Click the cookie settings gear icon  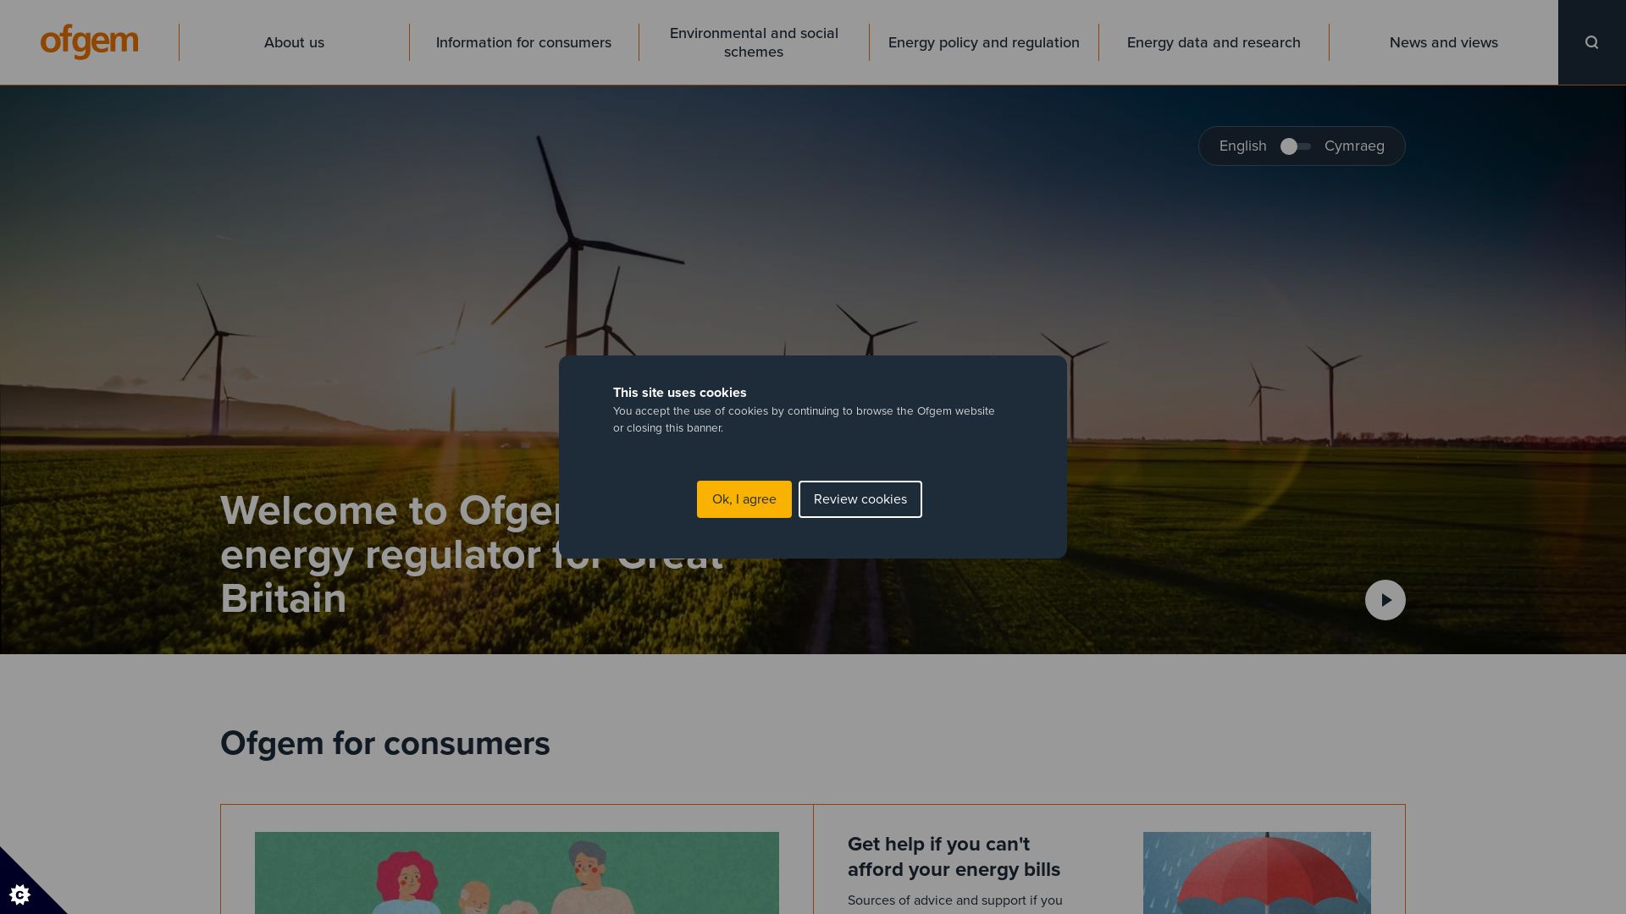pos(19,894)
